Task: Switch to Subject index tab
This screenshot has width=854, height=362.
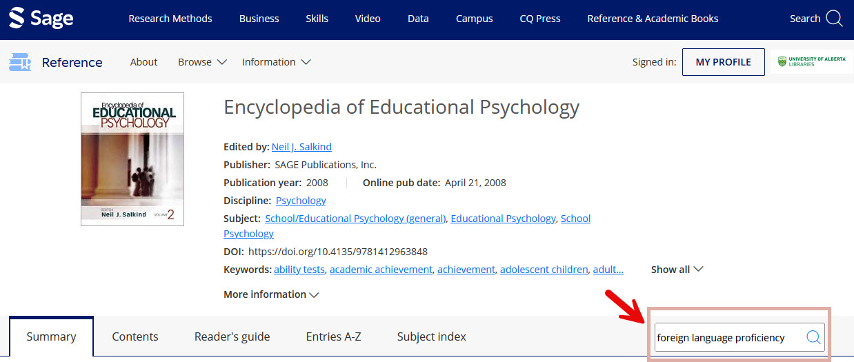Action: [x=432, y=336]
